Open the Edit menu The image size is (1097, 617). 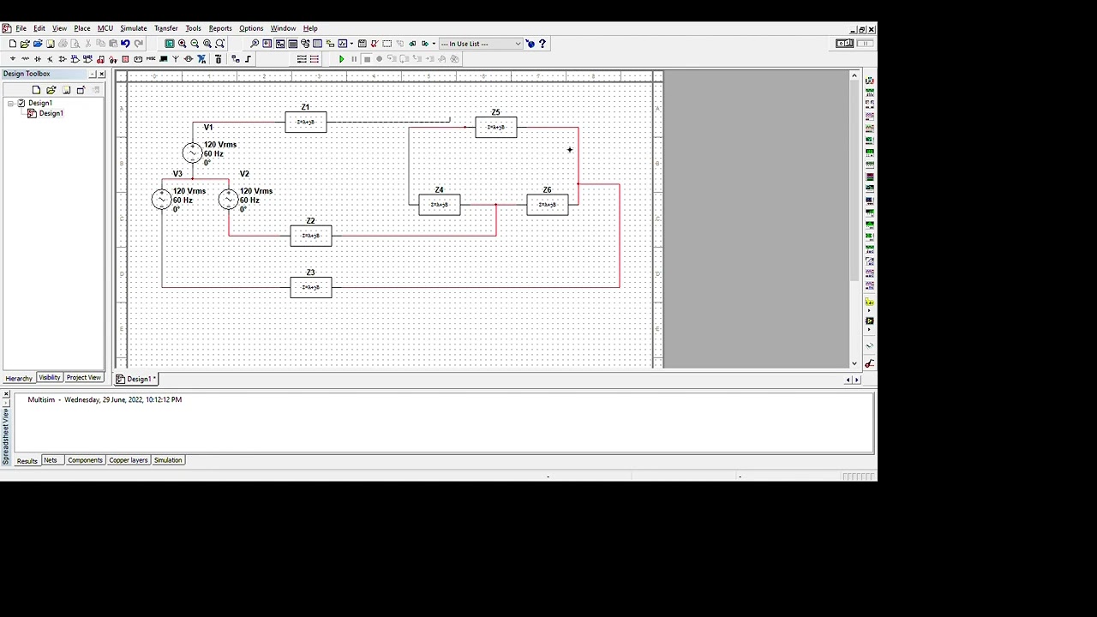tap(39, 28)
